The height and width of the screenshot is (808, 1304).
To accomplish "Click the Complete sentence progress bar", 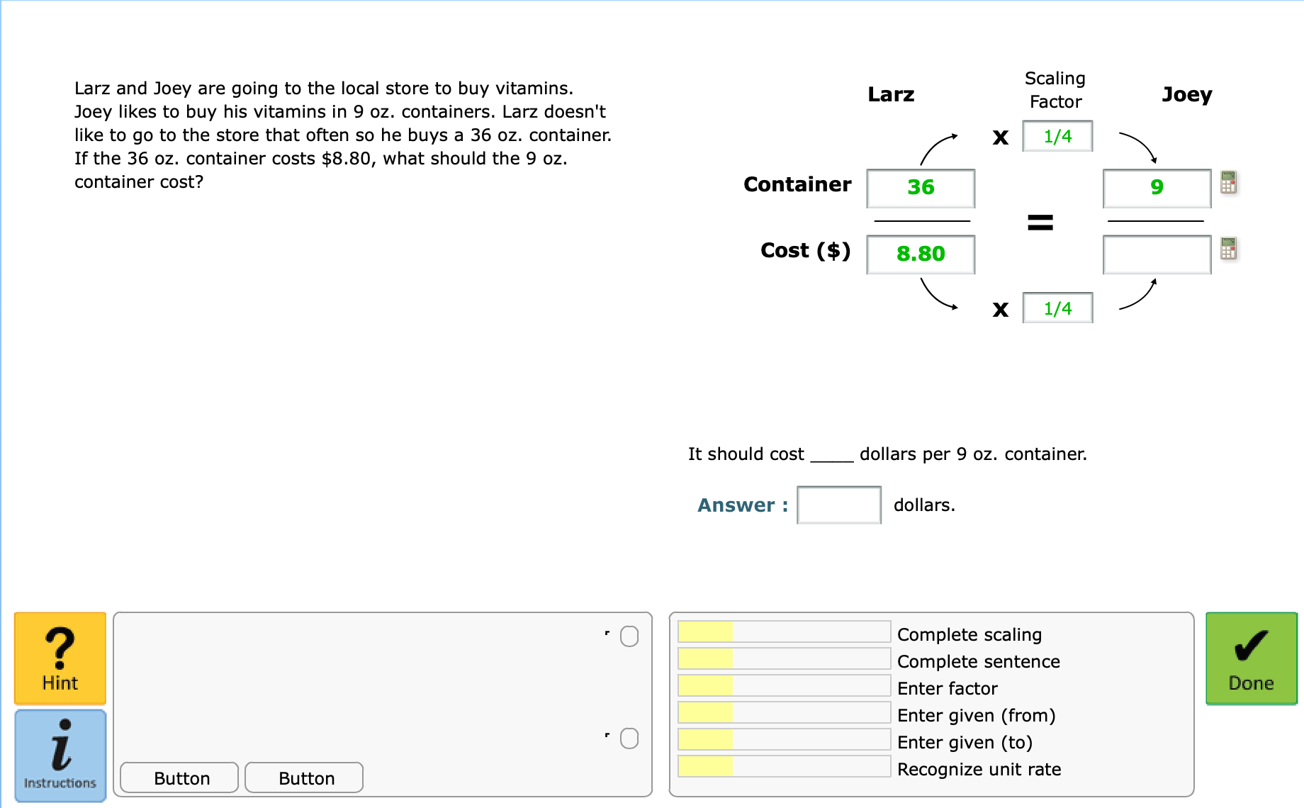I will (x=784, y=658).
